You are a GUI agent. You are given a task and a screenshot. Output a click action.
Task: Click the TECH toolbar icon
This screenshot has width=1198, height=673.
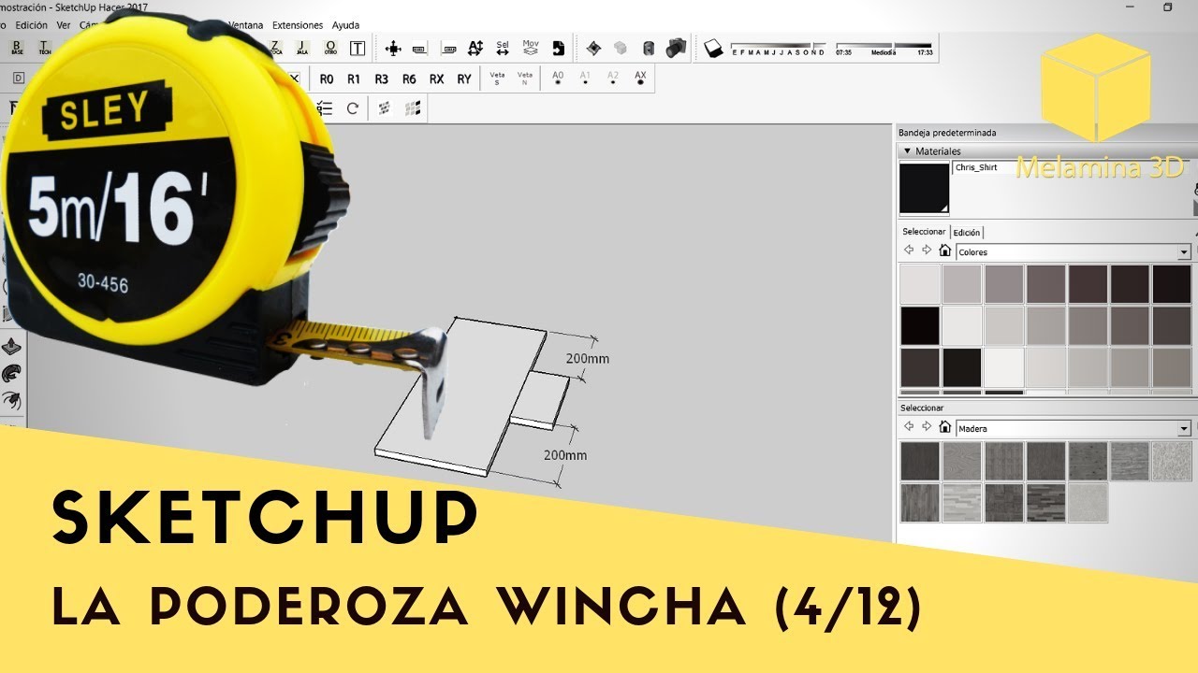[x=45, y=48]
